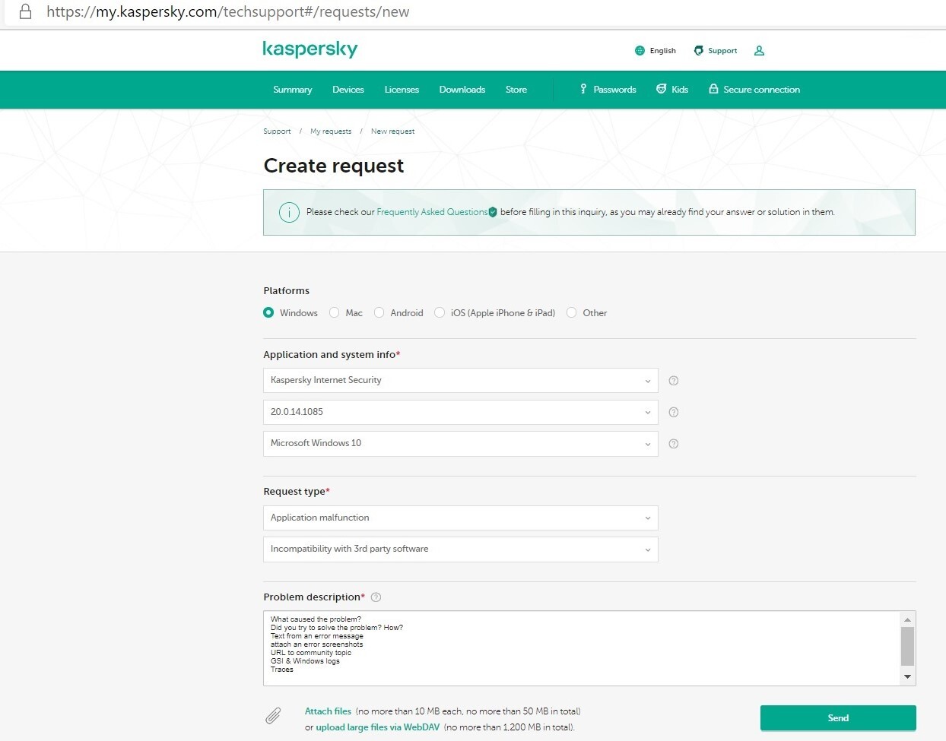Open the Frequently Asked Questions link
The height and width of the screenshot is (741, 946).
click(432, 212)
